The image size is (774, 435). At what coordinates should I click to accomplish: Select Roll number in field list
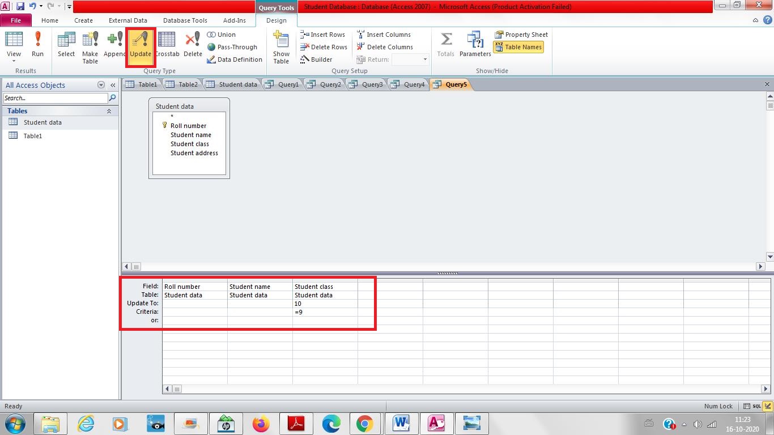(188, 126)
